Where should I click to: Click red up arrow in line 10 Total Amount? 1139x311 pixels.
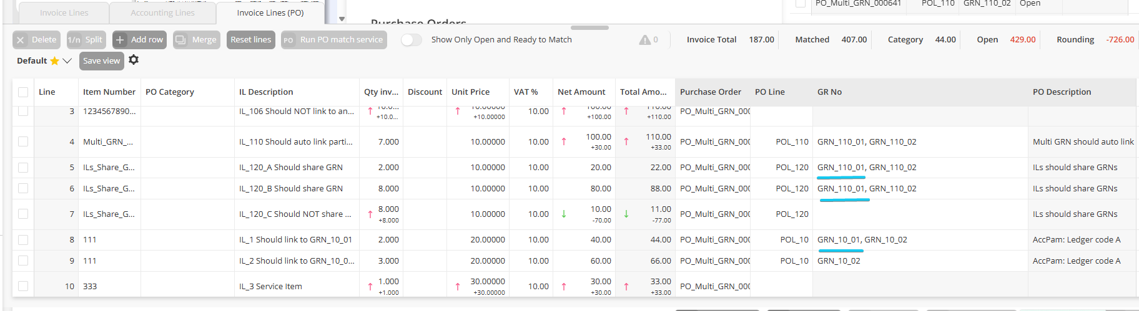(626, 287)
